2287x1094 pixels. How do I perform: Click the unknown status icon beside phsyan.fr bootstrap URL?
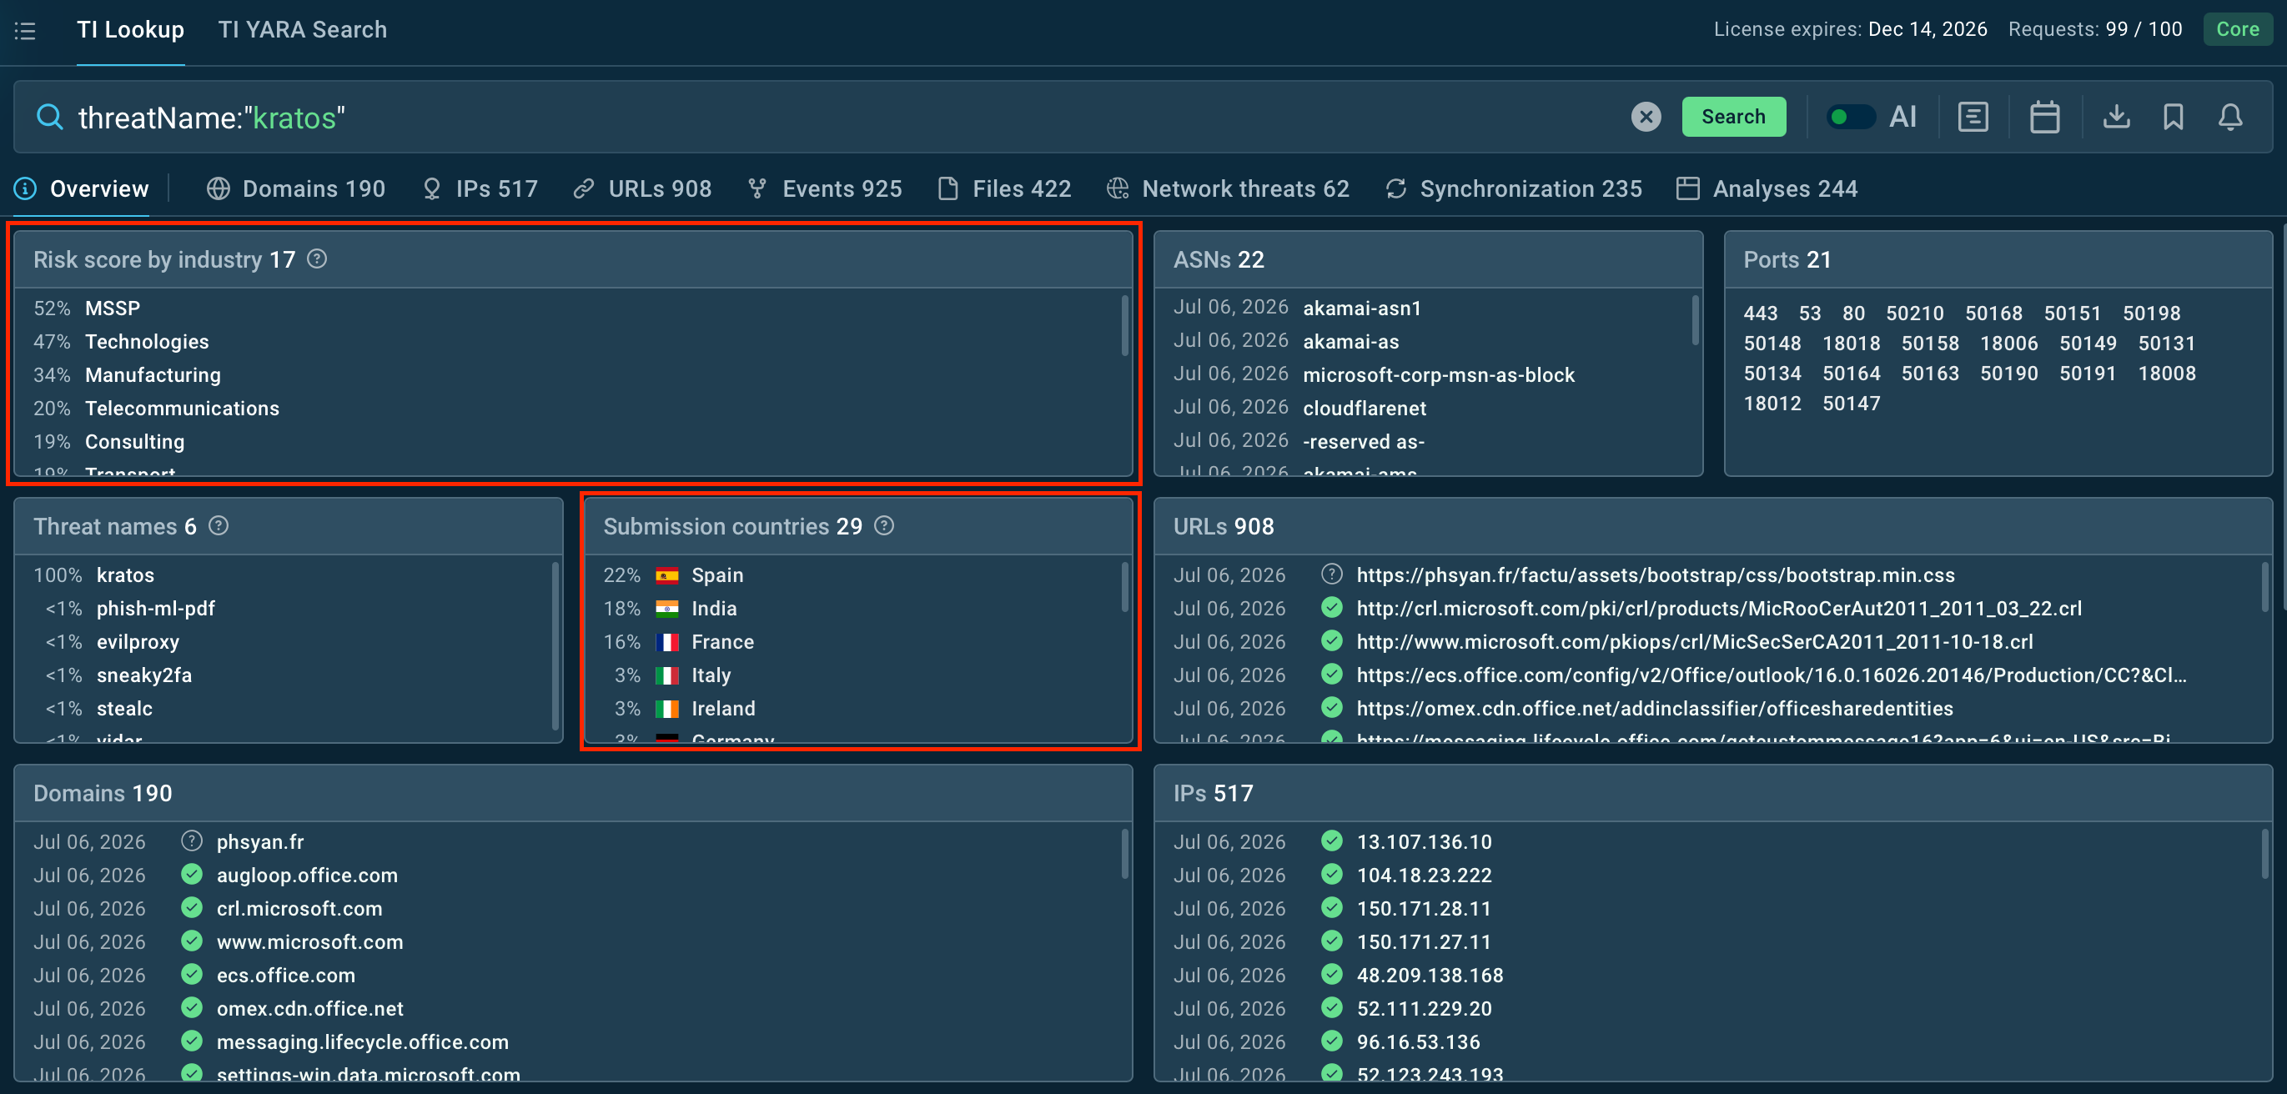(1331, 574)
